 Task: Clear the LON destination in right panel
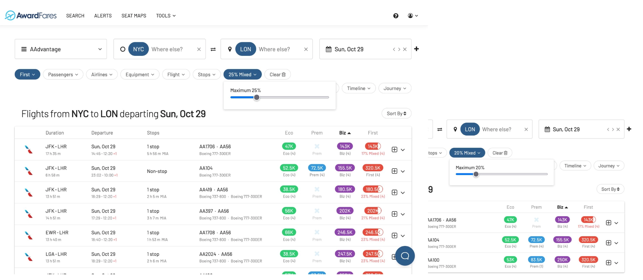pos(526,129)
